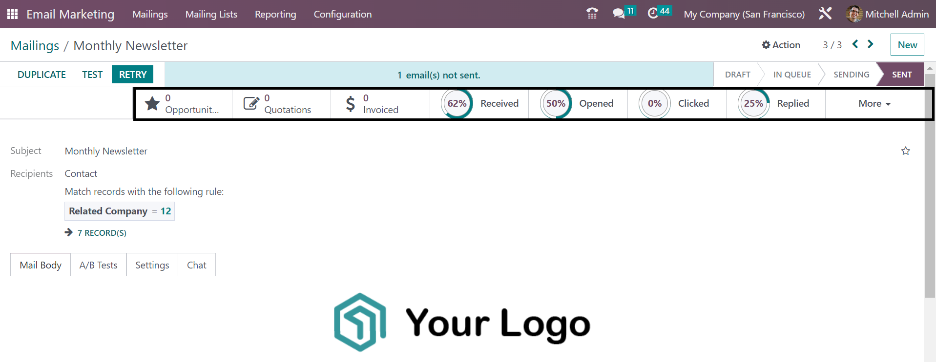Screen dimensions: 936x362
Task: Click the Contact recipients value
Action: (81, 173)
